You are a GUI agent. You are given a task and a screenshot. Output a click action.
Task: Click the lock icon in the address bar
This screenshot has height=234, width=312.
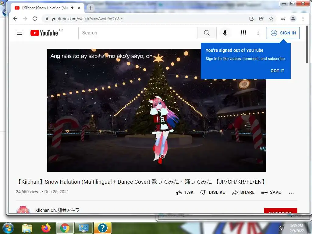47,19
